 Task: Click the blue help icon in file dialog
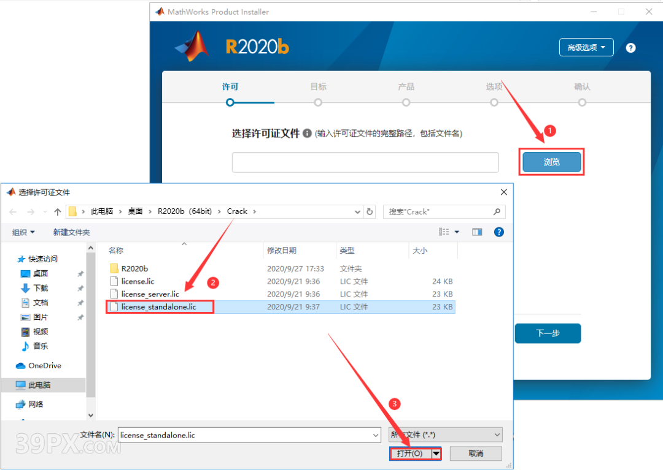pyautogui.click(x=499, y=232)
